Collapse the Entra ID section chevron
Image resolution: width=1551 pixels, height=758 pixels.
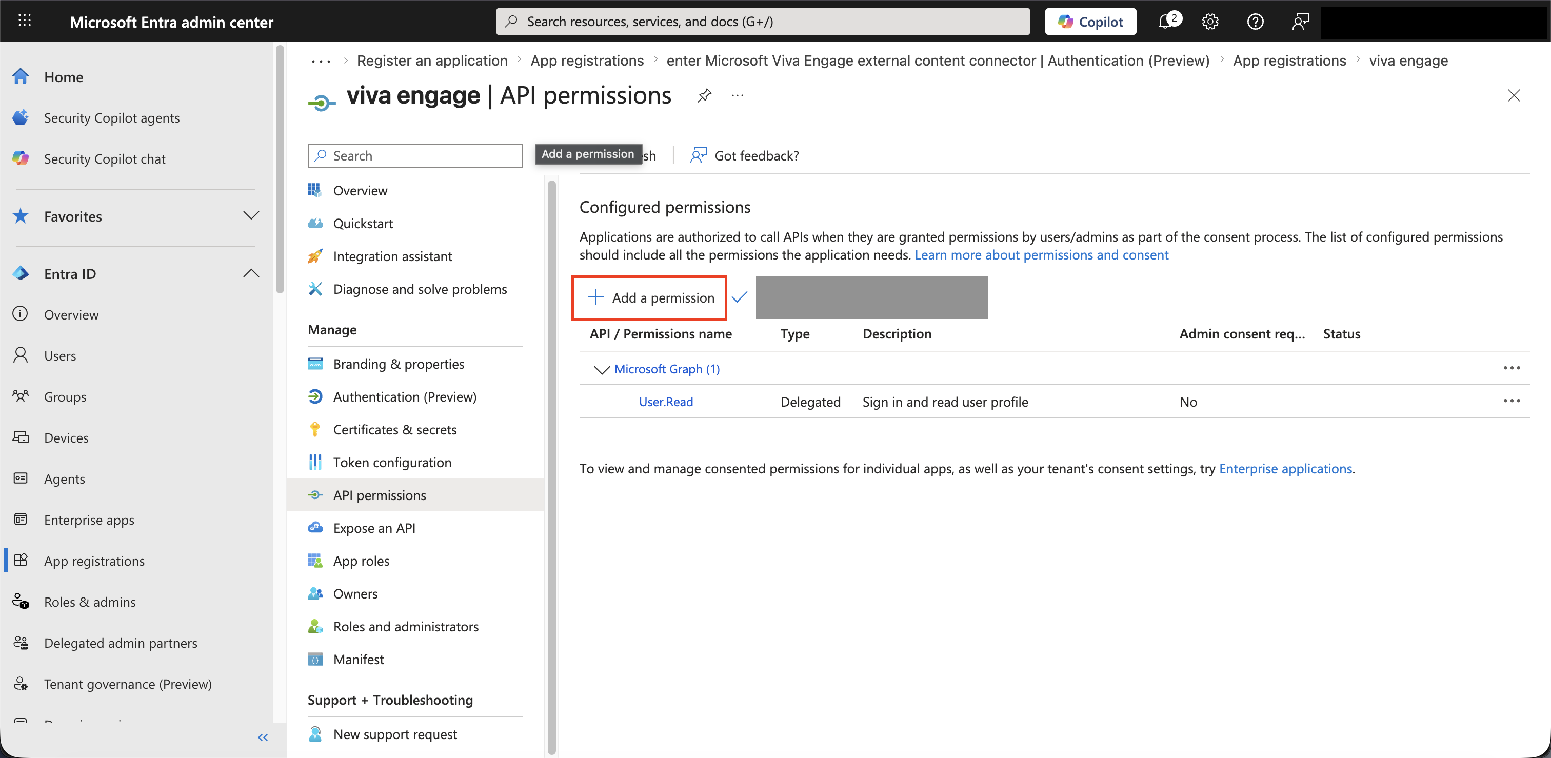point(251,273)
